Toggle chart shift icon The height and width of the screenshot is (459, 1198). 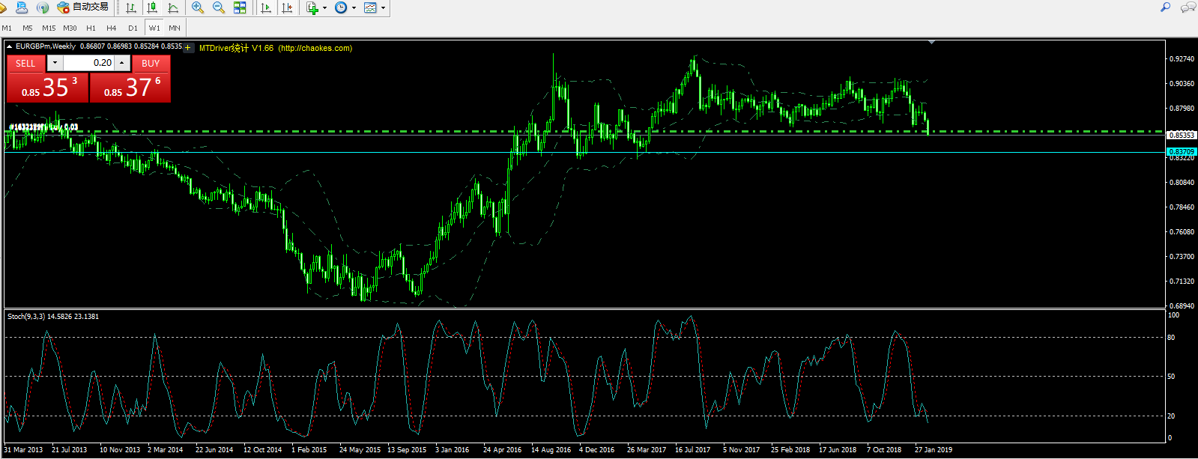286,7
